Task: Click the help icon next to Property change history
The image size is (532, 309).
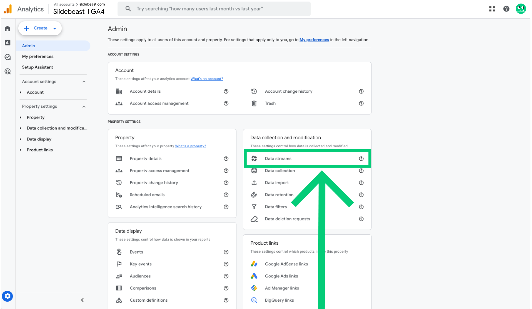Action: pyautogui.click(x=226, y=183)
